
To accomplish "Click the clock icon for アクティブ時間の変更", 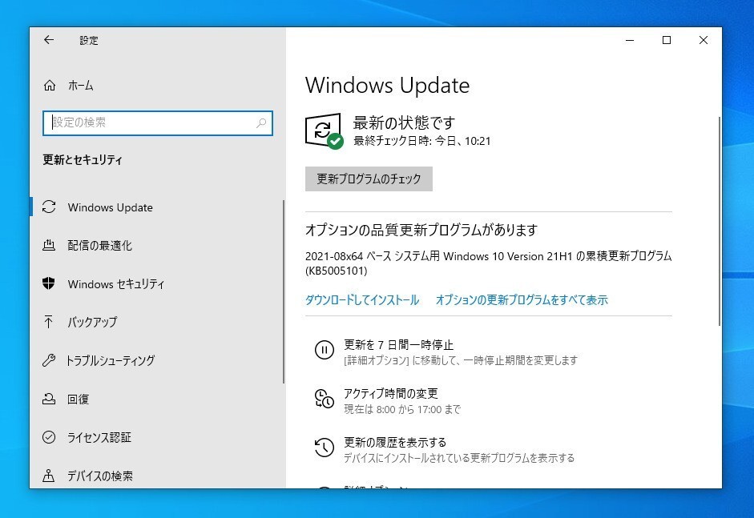I will click(324, 399).
